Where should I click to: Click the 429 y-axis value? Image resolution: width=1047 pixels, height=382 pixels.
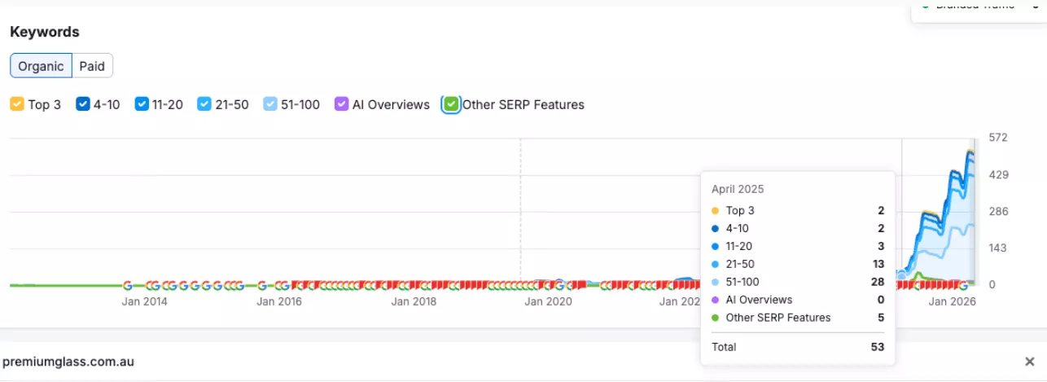(998, 174)
